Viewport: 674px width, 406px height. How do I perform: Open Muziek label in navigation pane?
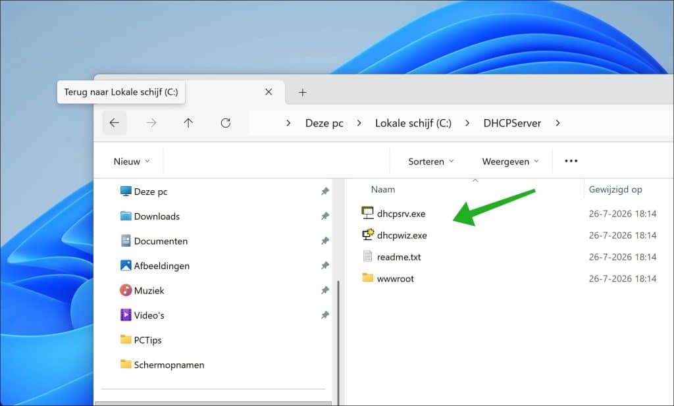[x=149, y=290]
